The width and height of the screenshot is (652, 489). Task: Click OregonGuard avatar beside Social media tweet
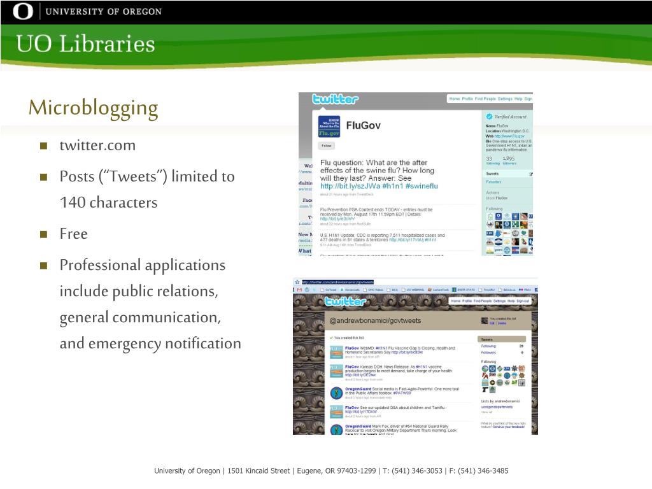click(336, 392)
